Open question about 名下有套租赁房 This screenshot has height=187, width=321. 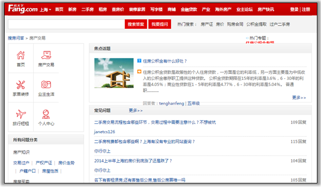click(x=140, y=180)
